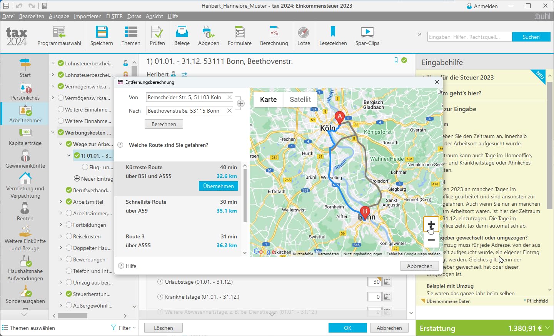Click the bookmark icon beside the entry heading
Viewport: 554px width, 336px height.
point(396,60)
